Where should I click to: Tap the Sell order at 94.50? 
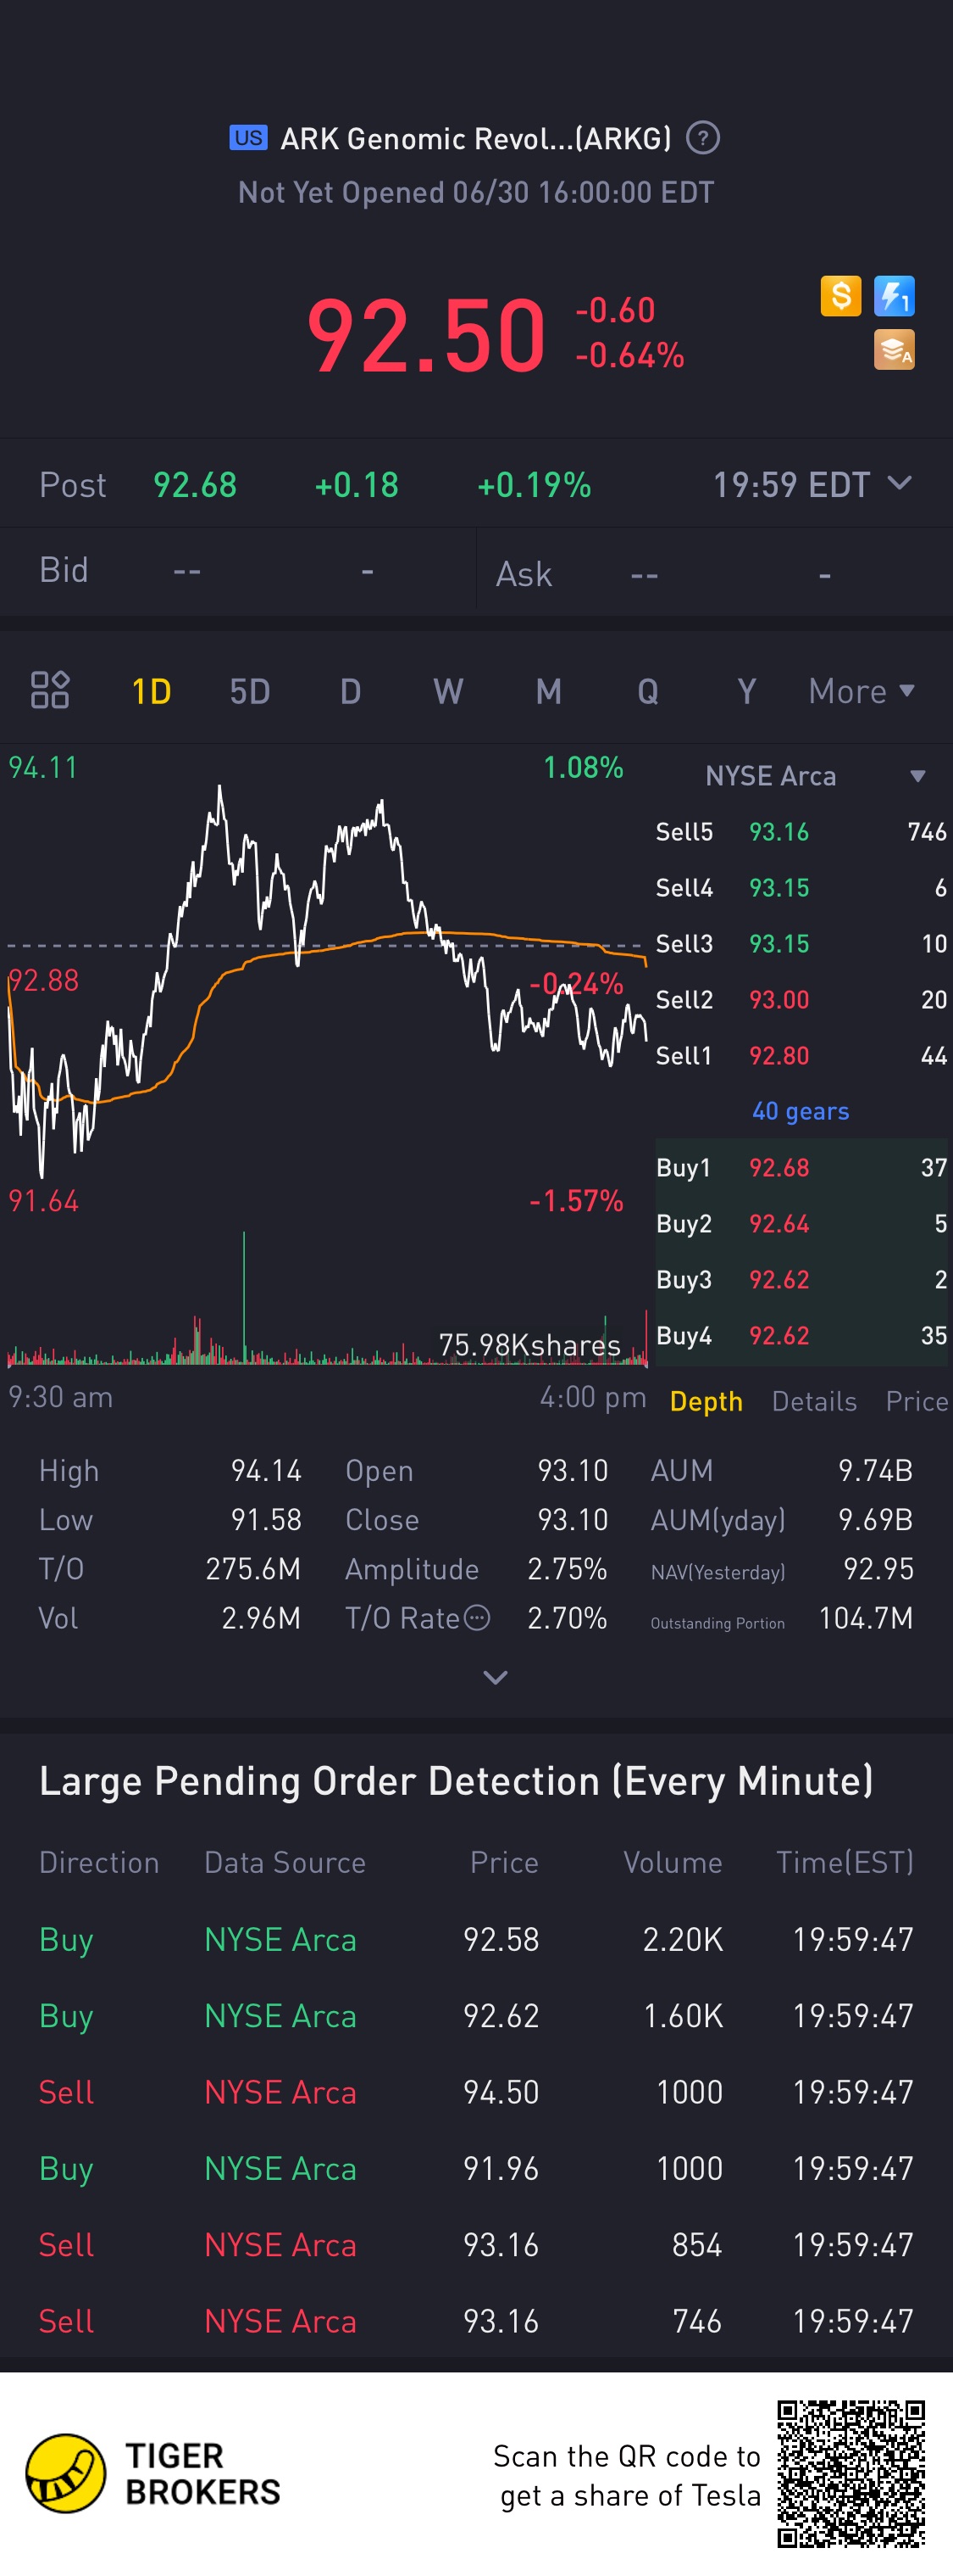(476, 2092)
